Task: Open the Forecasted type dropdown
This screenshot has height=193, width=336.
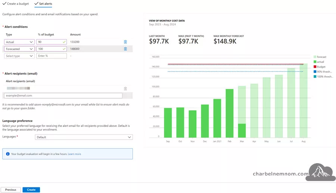Action: pyautogui.click(x=19, y=49)
